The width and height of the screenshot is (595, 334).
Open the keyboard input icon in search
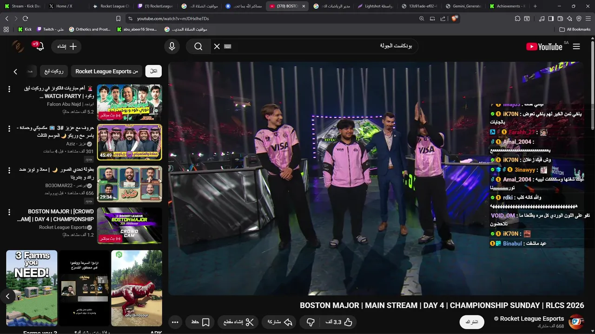[227, 46]
